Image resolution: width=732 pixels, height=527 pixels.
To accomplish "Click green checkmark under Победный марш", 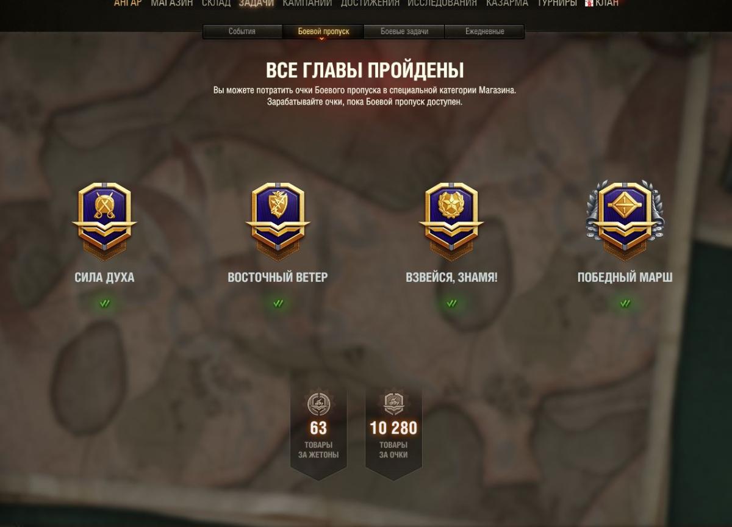I will coord(625,303).
